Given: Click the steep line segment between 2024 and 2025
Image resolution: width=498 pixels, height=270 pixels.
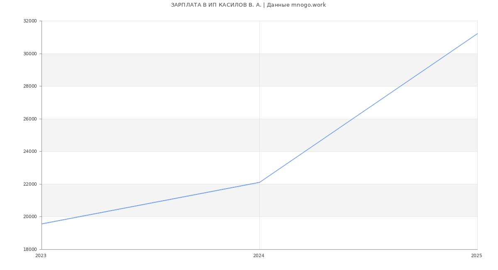Looking at the screenshot, I should tap(368, 108).
